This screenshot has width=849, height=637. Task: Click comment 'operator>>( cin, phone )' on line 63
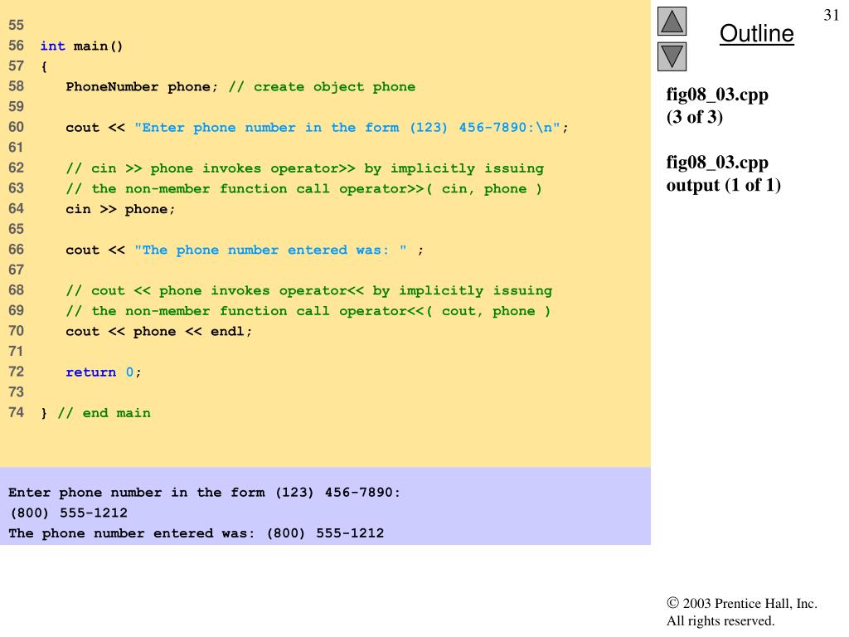pos(440,189)
